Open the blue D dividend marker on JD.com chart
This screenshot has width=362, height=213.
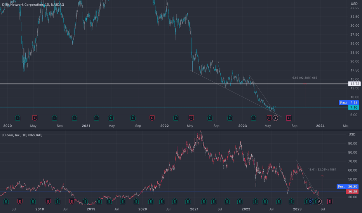point(310,201)
